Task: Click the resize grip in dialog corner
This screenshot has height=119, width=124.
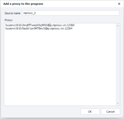Action: point(122,117)
